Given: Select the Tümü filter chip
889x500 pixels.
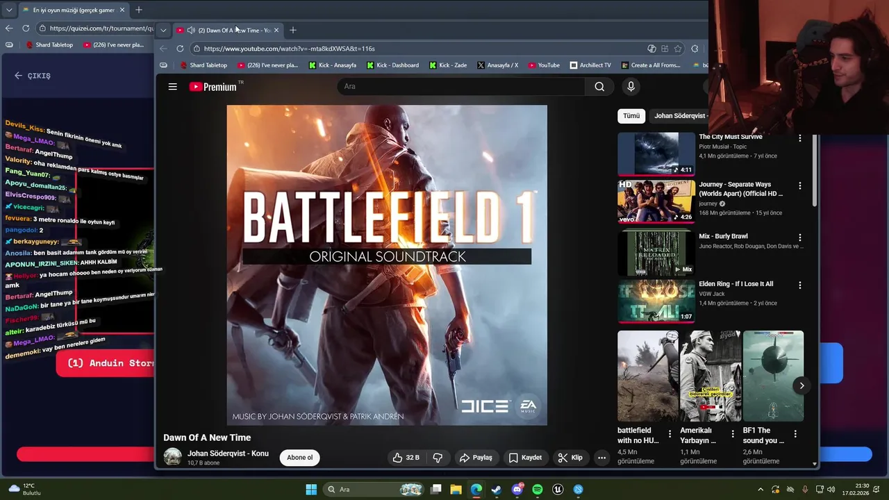Looking at the screenshot, I should click(x=631, y=116).
